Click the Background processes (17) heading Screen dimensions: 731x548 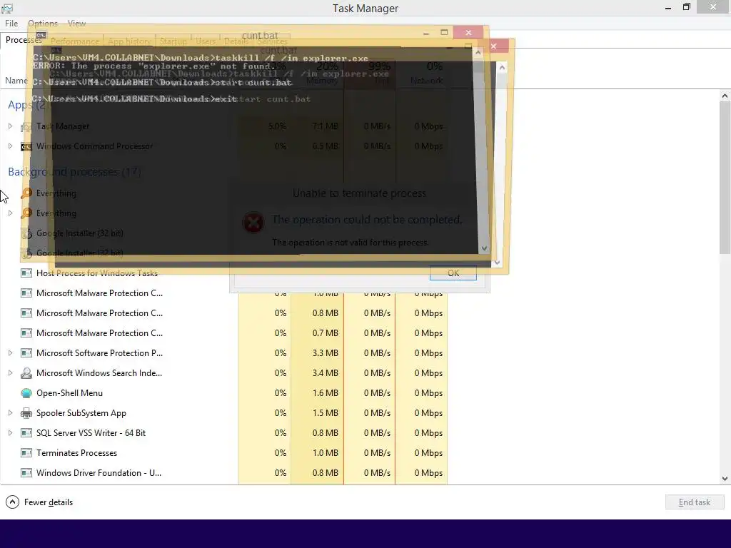coord(74,172)
